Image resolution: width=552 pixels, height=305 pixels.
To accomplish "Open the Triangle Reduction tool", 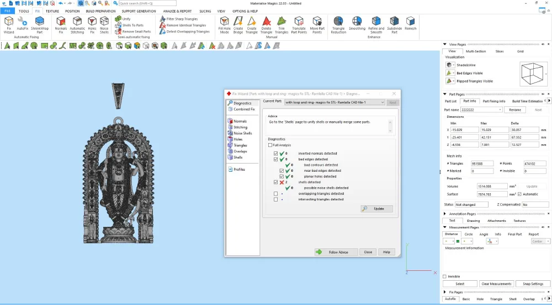I will tap(338, 25).
